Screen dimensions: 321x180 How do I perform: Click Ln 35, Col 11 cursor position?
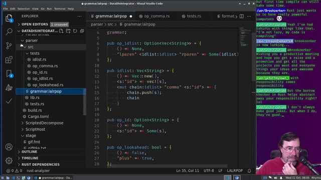188,170
